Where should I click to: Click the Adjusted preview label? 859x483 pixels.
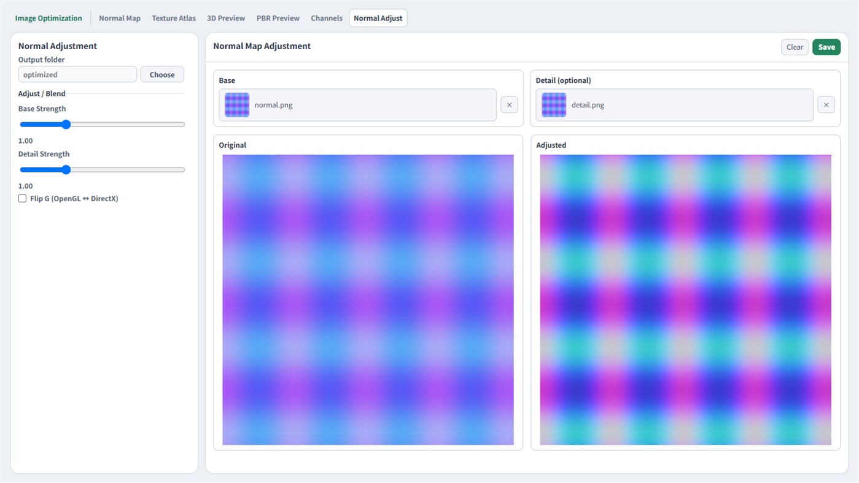[551, 145]
